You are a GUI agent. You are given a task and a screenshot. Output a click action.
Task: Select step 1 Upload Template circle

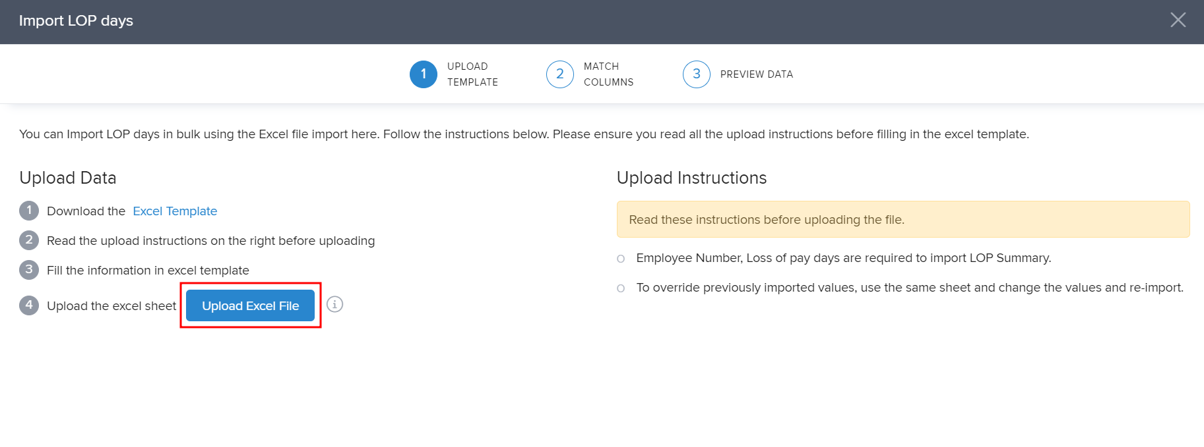(x=424, y=74)
